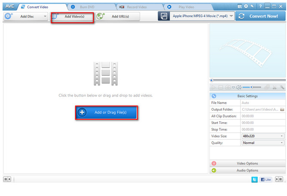The width and height of the screenshot is (287, 196).
Task: Expand the Video Options section
Action: (x=247, y=163)
